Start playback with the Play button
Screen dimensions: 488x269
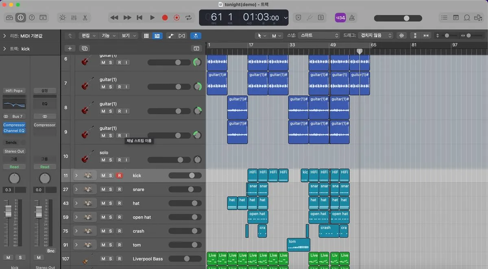[x=152, y=17]
